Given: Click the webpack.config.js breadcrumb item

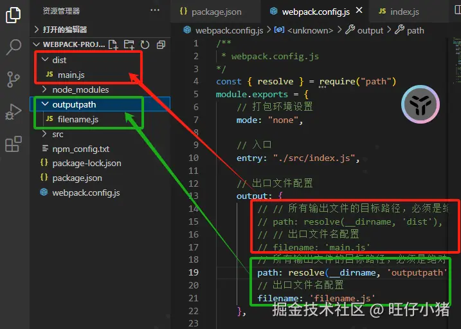Looking at the screenshot, I should pyautogui.click(x=224, y=30).
